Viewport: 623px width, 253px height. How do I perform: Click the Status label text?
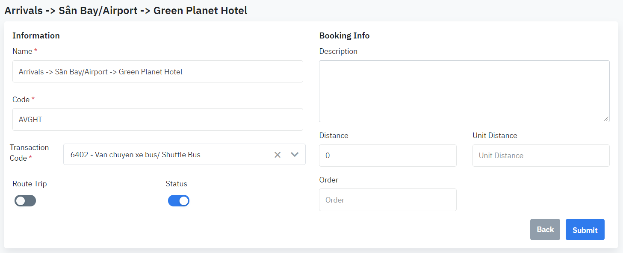point(176,184)
